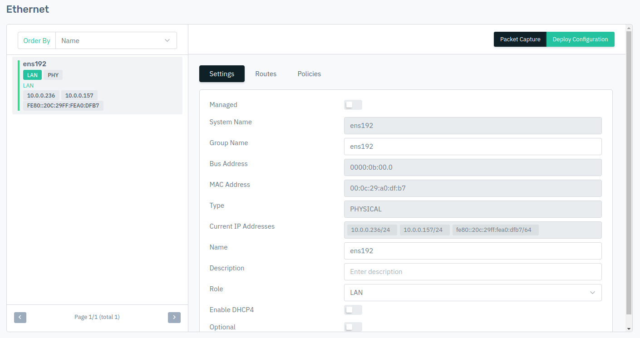
Task: Enable the DHCP4 toggle
Action: coord(353,310)
